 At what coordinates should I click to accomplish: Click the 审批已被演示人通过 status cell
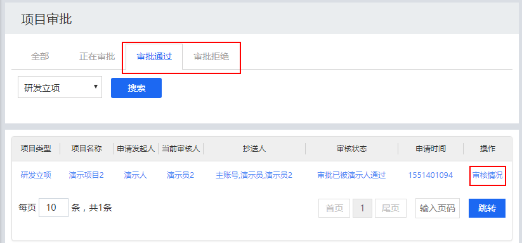(351, 175)
